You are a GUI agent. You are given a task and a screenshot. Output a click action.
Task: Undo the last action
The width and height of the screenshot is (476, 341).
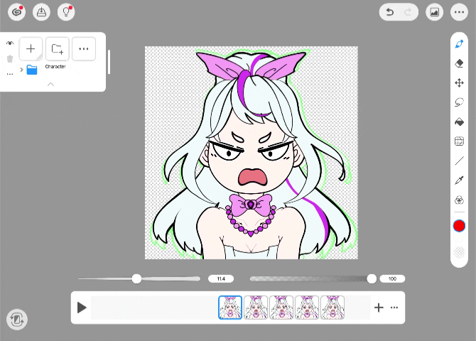pos(389,12)
